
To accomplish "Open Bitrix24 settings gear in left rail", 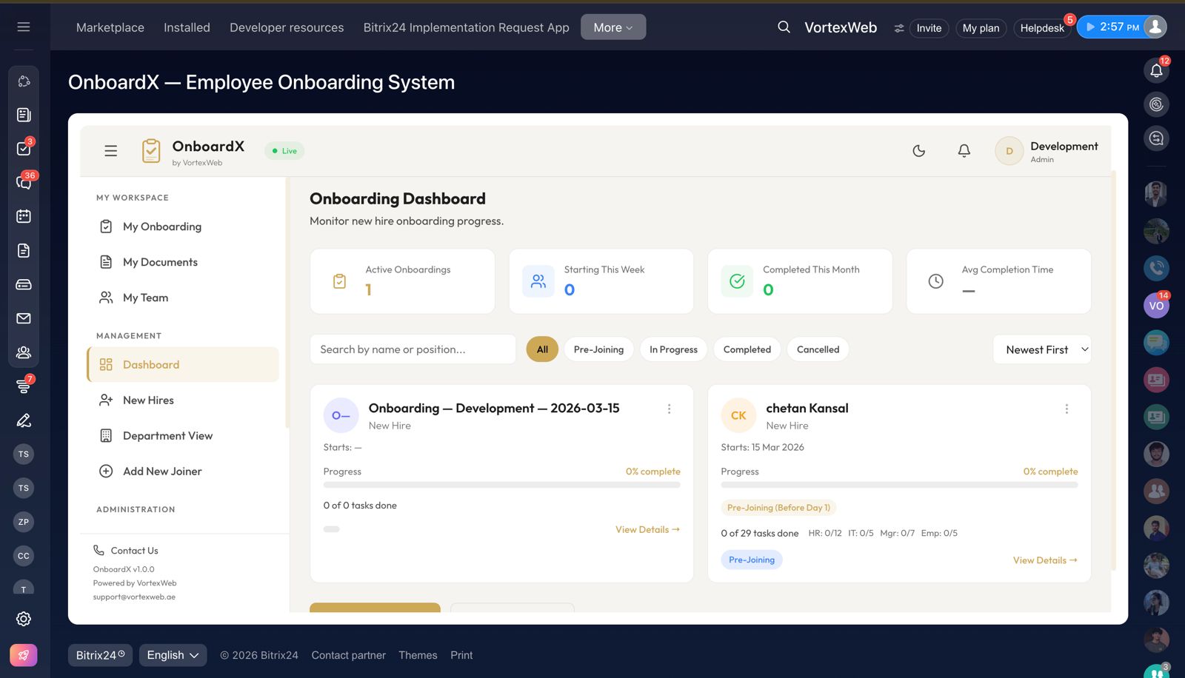I will [x=24, y=619].
